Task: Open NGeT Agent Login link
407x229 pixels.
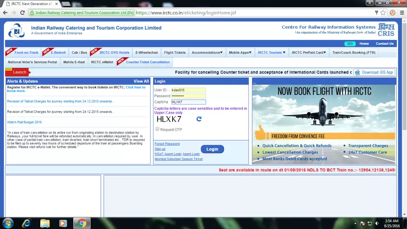Action: coord(168,154)
